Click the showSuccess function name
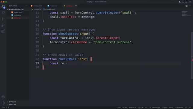This screenshot has width=193, height=109. pos(68,34)
